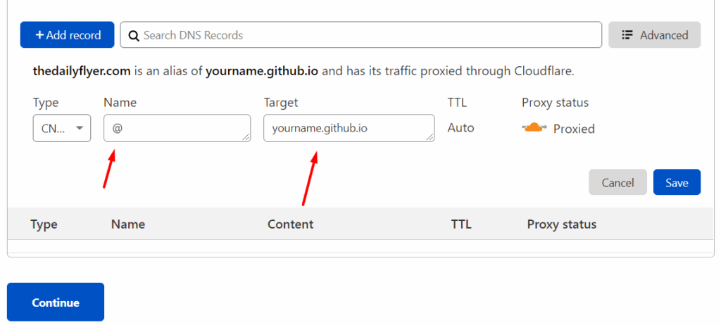Click the Target field with yourname.github.io
The height and width of the screenshot is (325, 721).
point(349,128)
